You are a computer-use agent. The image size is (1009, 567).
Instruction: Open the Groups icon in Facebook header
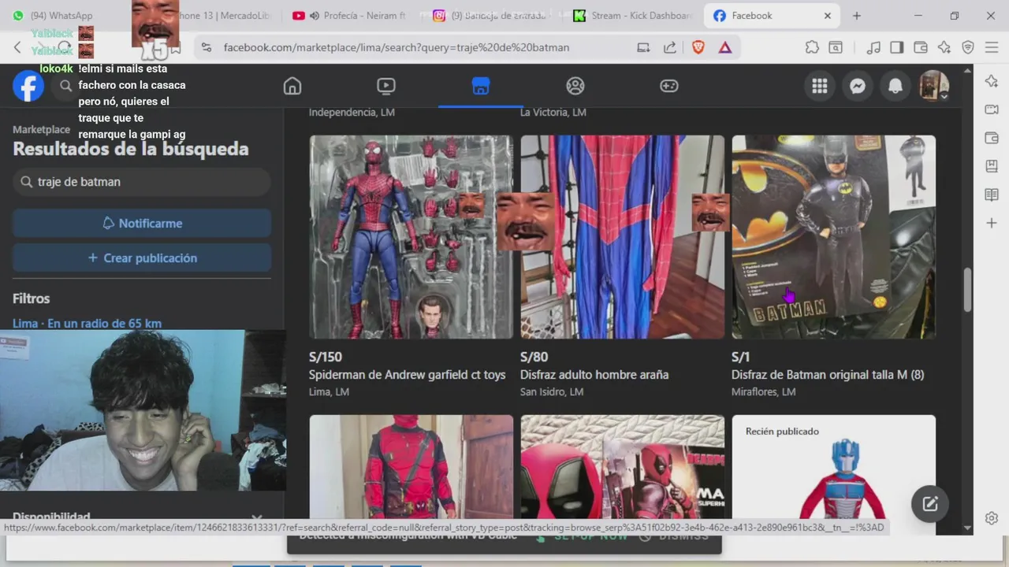click(x=575, y=86)
